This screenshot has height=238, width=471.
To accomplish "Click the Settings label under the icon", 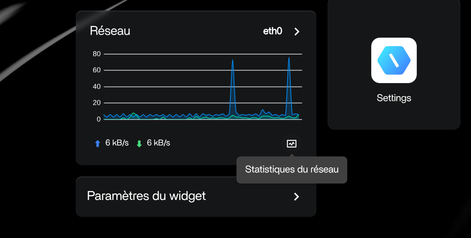I will coord(394,98).
